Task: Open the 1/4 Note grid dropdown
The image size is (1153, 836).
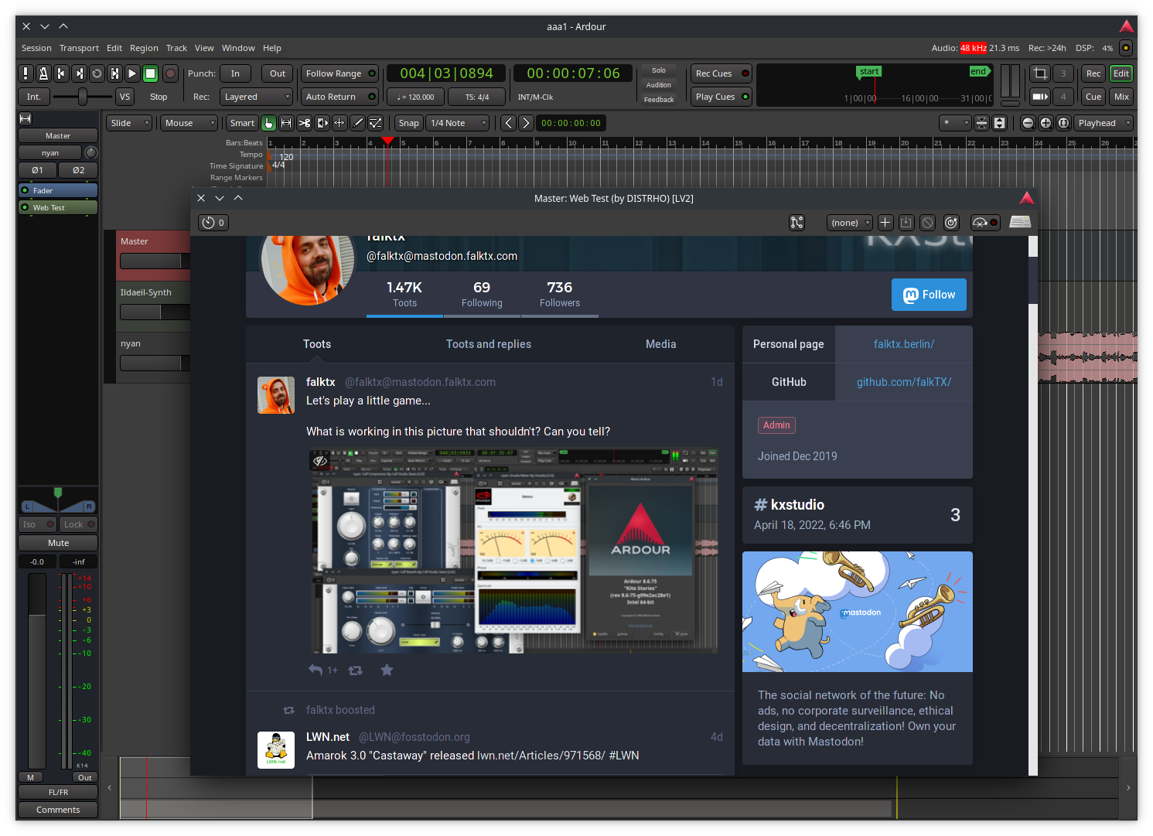Action: (458, 123)
